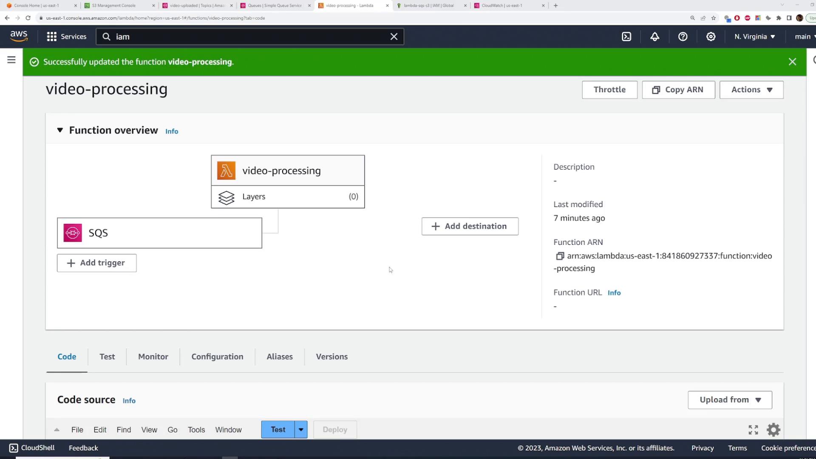This screenshot has width=816, height=459.
Task: Open the Edit editor menu
Action: [x=100, y=430]
